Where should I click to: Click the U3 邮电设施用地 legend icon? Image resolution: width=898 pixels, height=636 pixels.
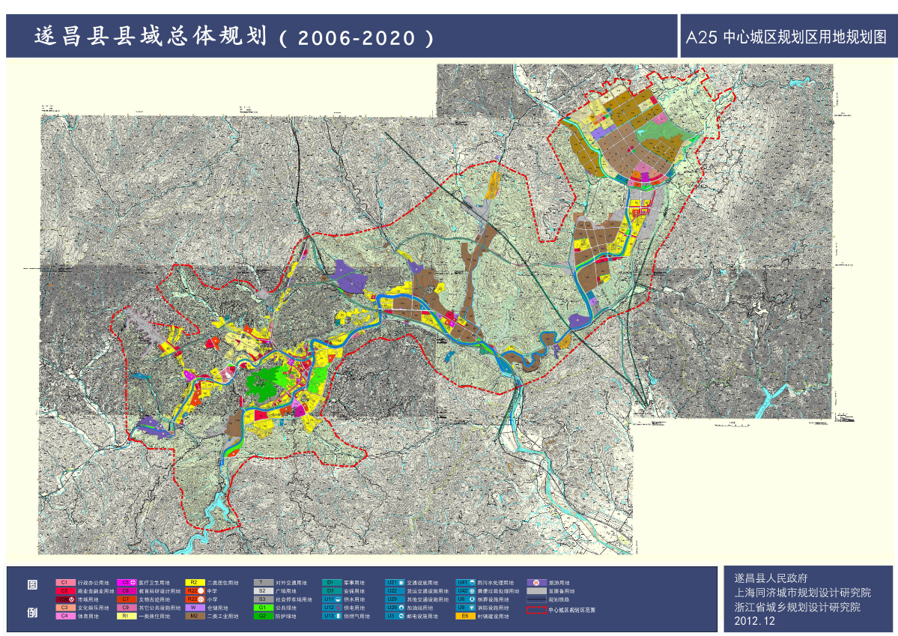click(x=395, y=617)
